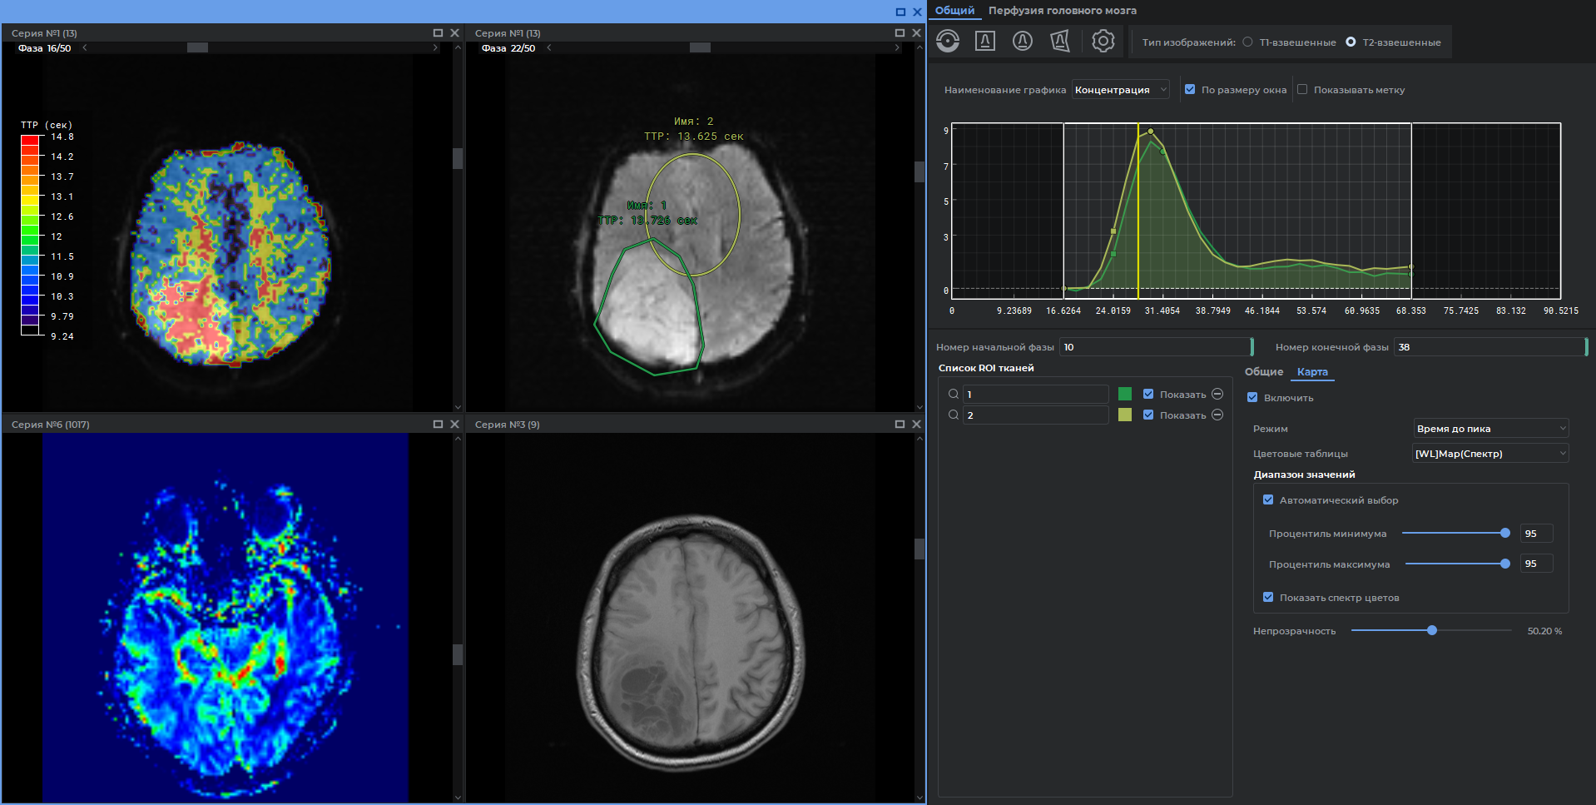Remove ROI 1 with minus icon
Viewport: 1596px width, 805px height.
(x=1217, y=394)
